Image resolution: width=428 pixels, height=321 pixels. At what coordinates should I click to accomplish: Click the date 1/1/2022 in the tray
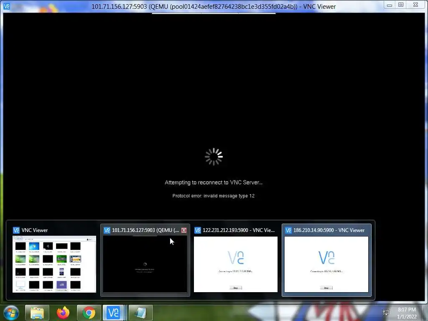[x=407, y=317]
